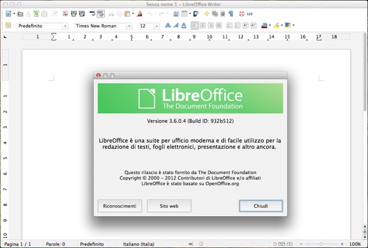Apply the Highlighting color swatch
Image resolution: width=368 pixels, height=248 pixels.
(x=276, y=25)
